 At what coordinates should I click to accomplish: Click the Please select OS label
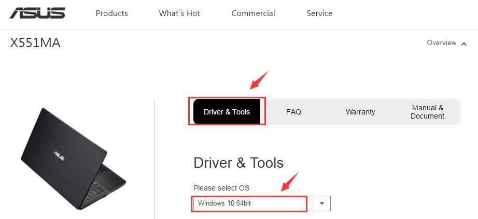(x=221, y=188)
